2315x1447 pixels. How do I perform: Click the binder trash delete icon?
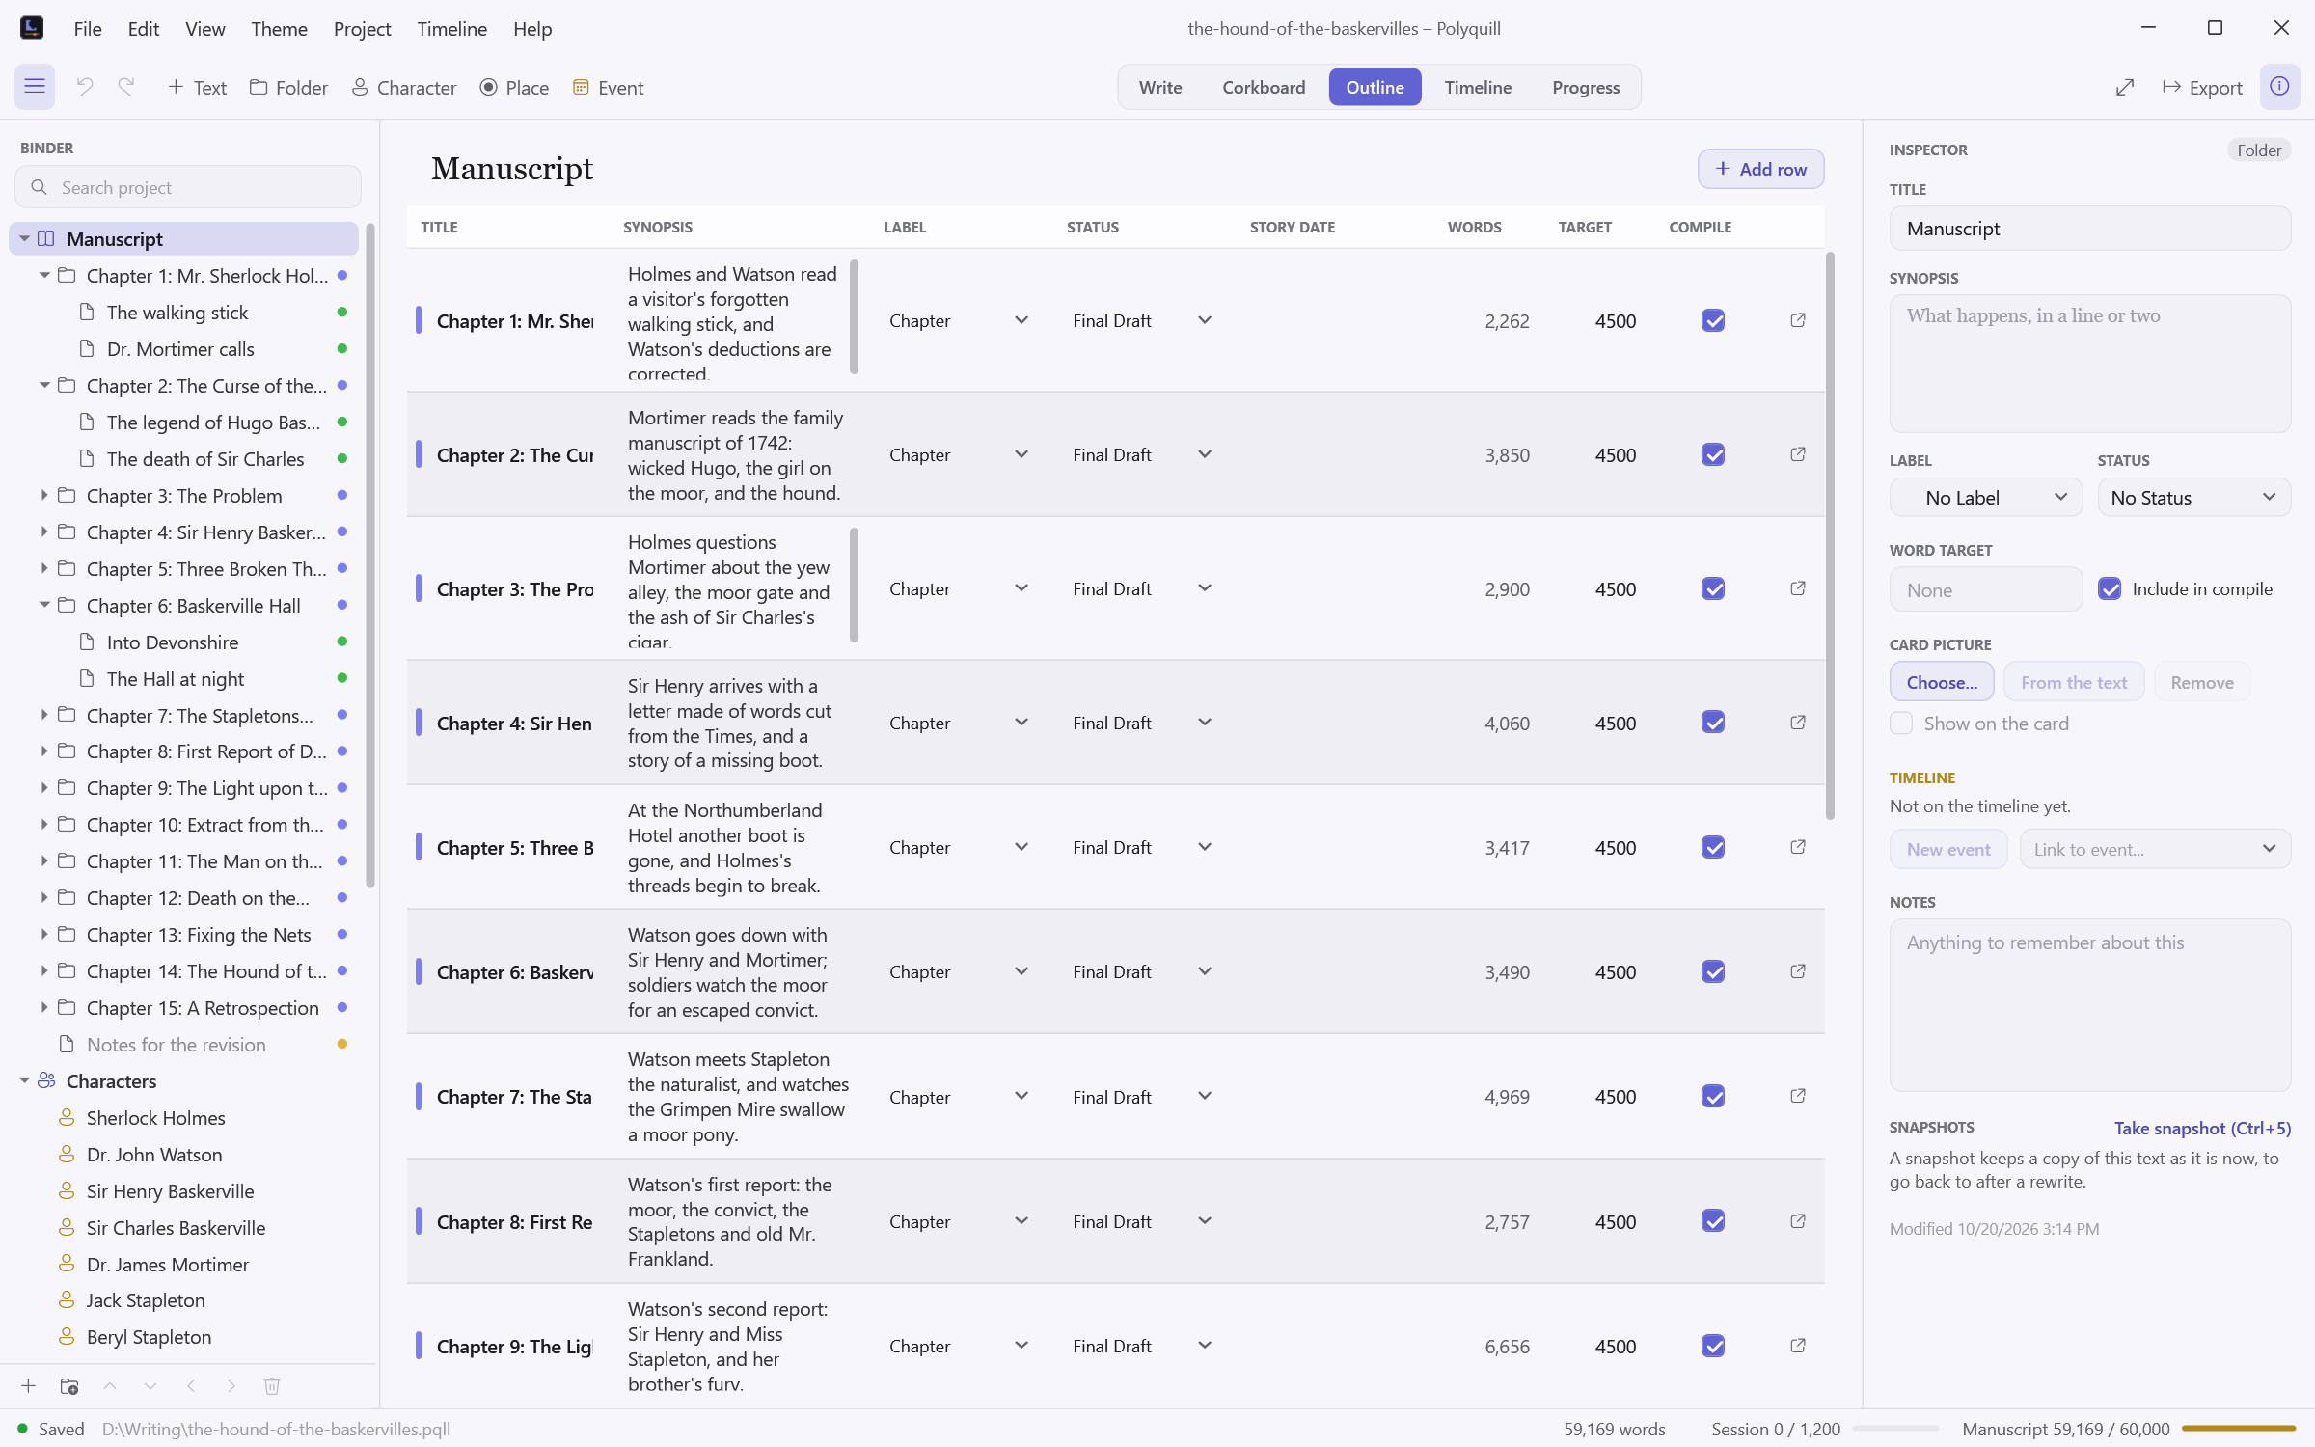[x=272, y=1386]
